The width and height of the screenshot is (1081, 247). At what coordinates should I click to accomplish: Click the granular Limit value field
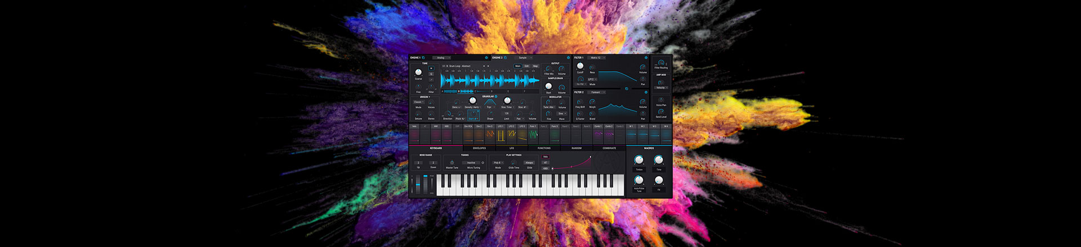click(x=506, y=113)
